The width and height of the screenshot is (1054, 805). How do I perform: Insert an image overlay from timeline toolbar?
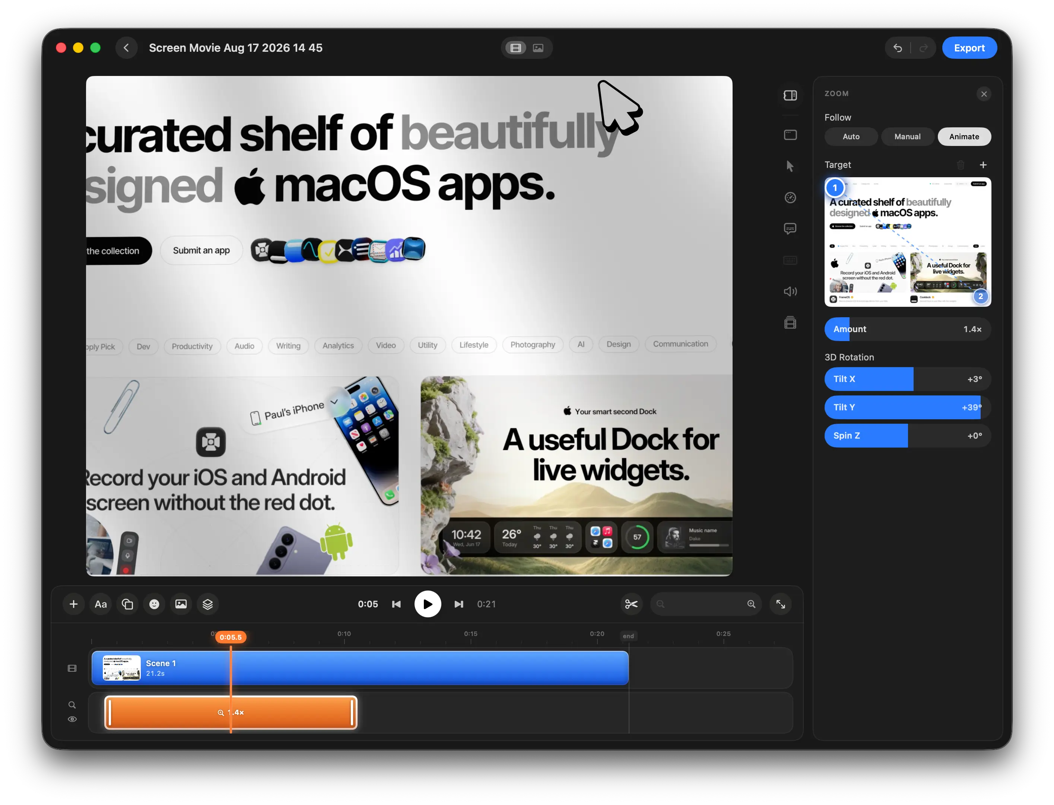click(181, 604)
